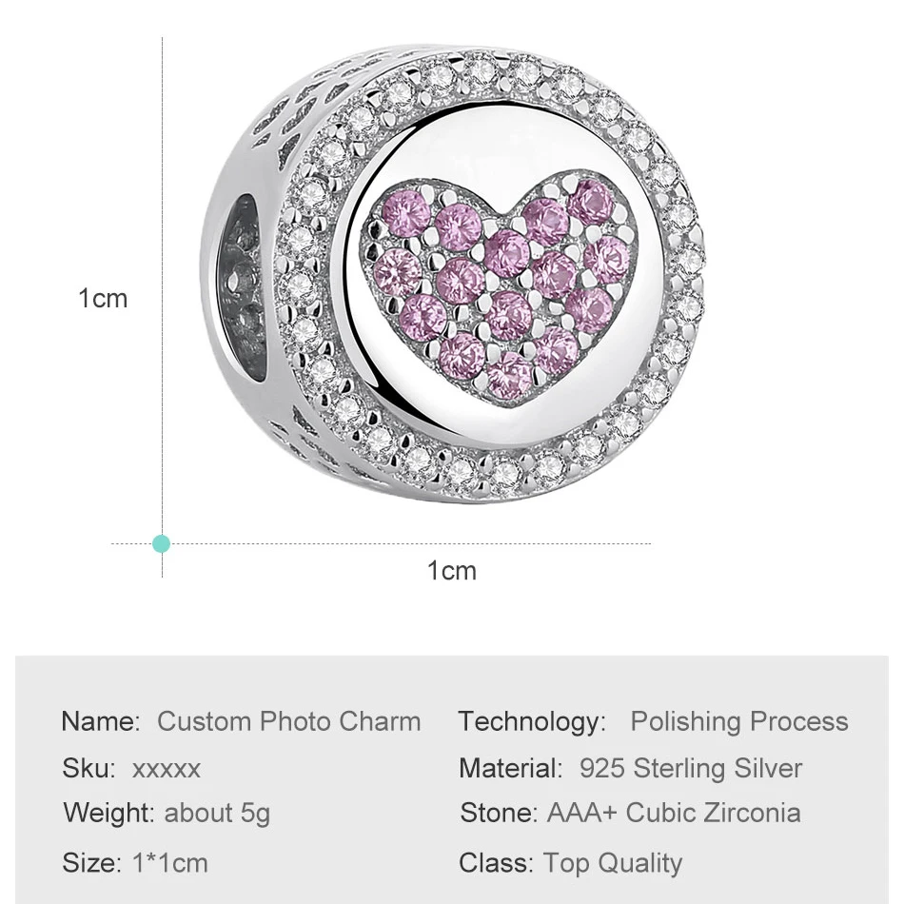Image resolution: width=904 pixels, height=904 pixels.
Task: Select the Sku value xxxxx
Action: 167,768
